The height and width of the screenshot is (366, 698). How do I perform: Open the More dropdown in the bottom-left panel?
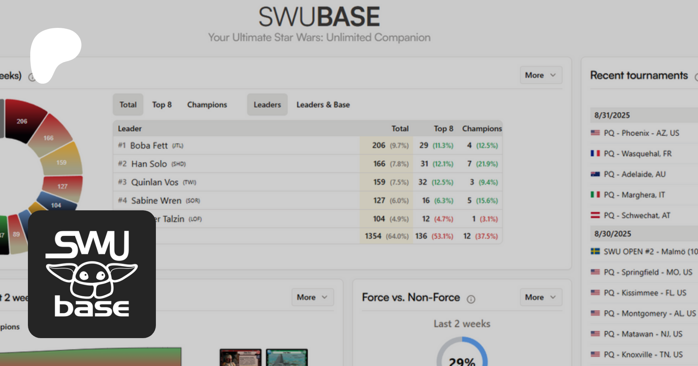tap(312, 297)
